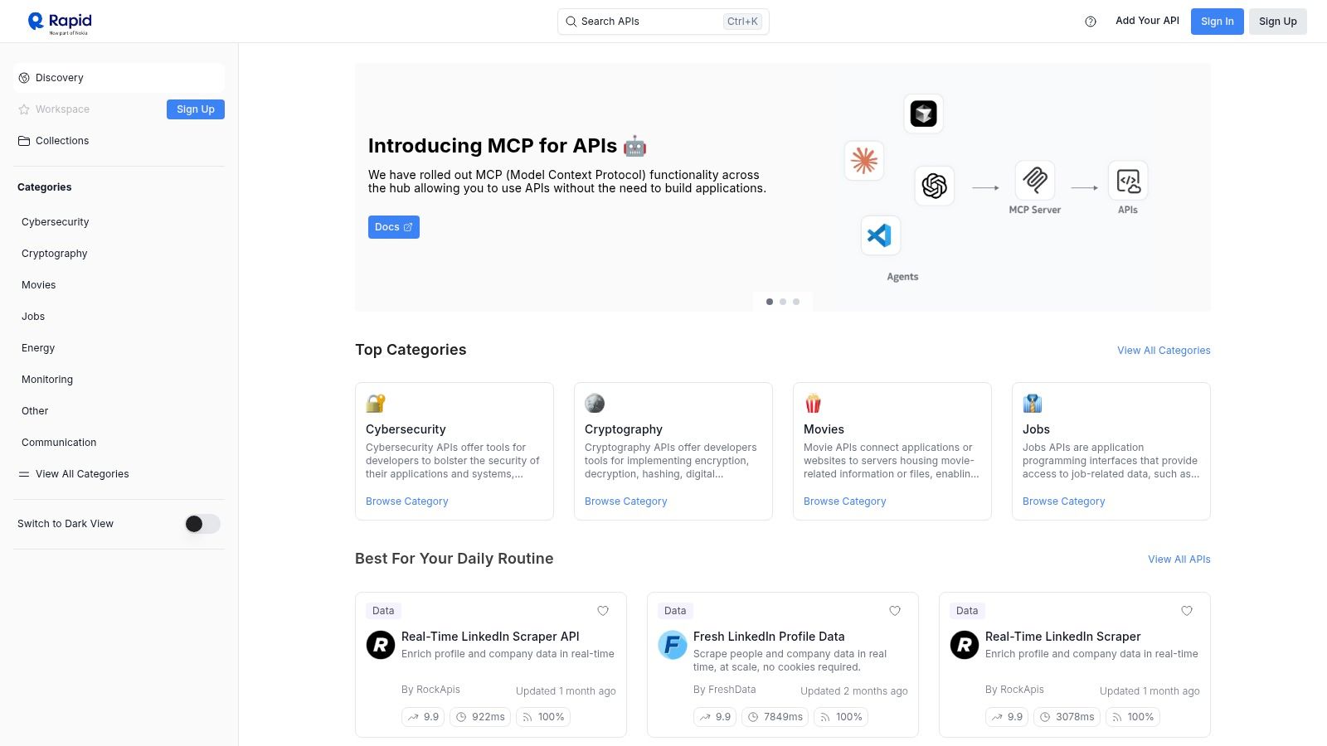Click the robot emoji in banner heading

click(x=635, y=146)
